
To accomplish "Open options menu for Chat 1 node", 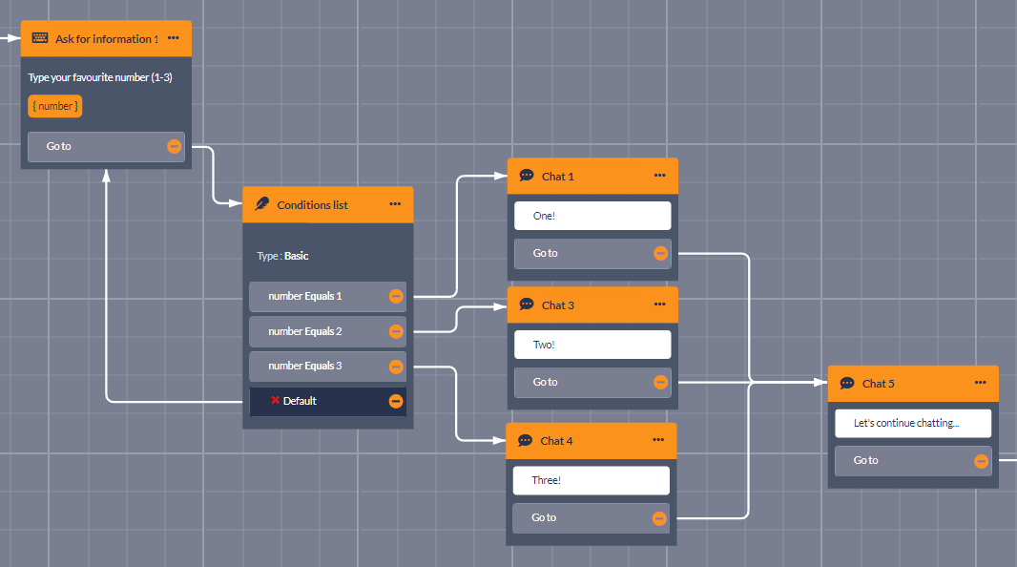I will tap(659, 176).
